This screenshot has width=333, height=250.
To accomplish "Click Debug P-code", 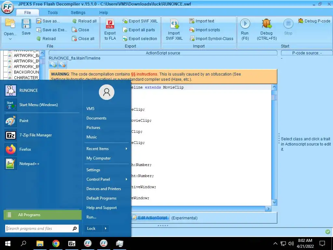I will pyautogui.click(x=314, y=21).
